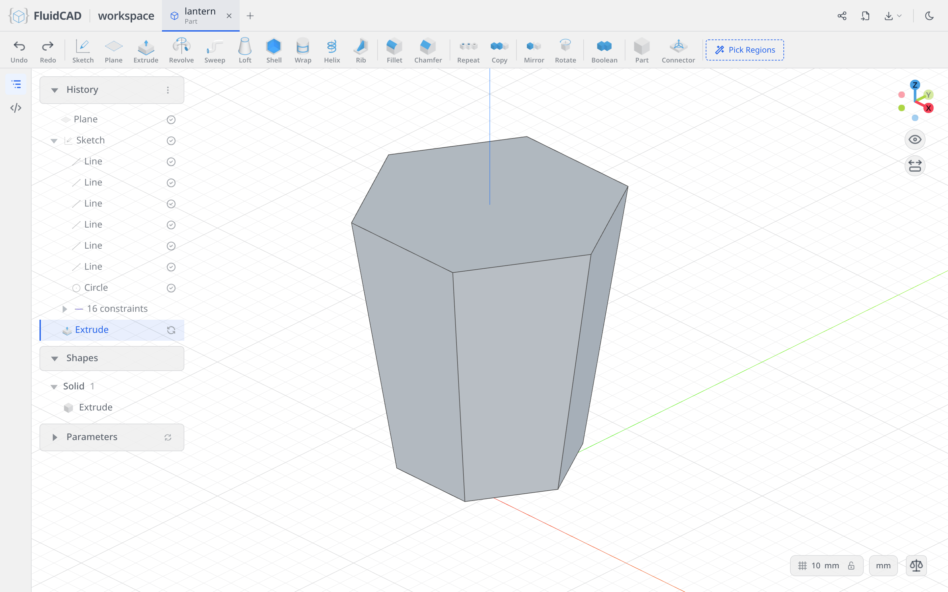Click the share icon

coord(842,16)
